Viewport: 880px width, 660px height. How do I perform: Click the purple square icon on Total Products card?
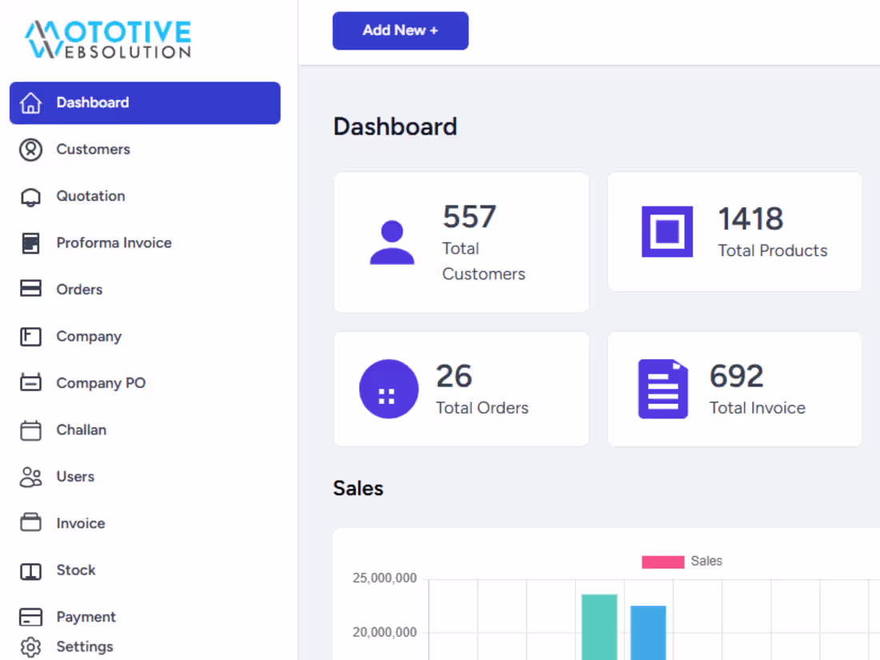(666, 232)
